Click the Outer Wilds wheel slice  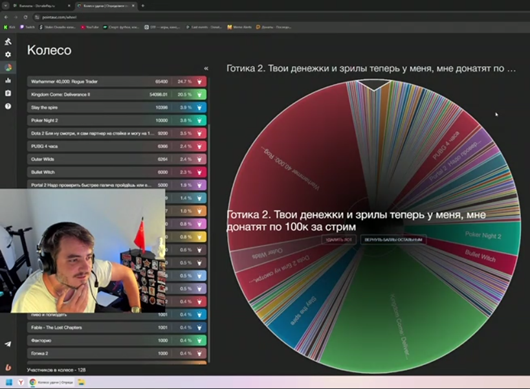click(267, 254)
